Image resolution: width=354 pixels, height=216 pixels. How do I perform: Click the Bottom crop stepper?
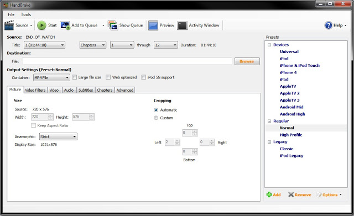190,151
